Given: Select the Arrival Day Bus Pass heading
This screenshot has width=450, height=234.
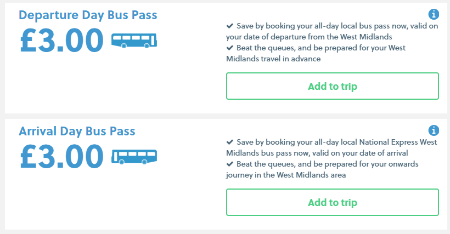Looking at the screenshot, I should coord(77,132).
